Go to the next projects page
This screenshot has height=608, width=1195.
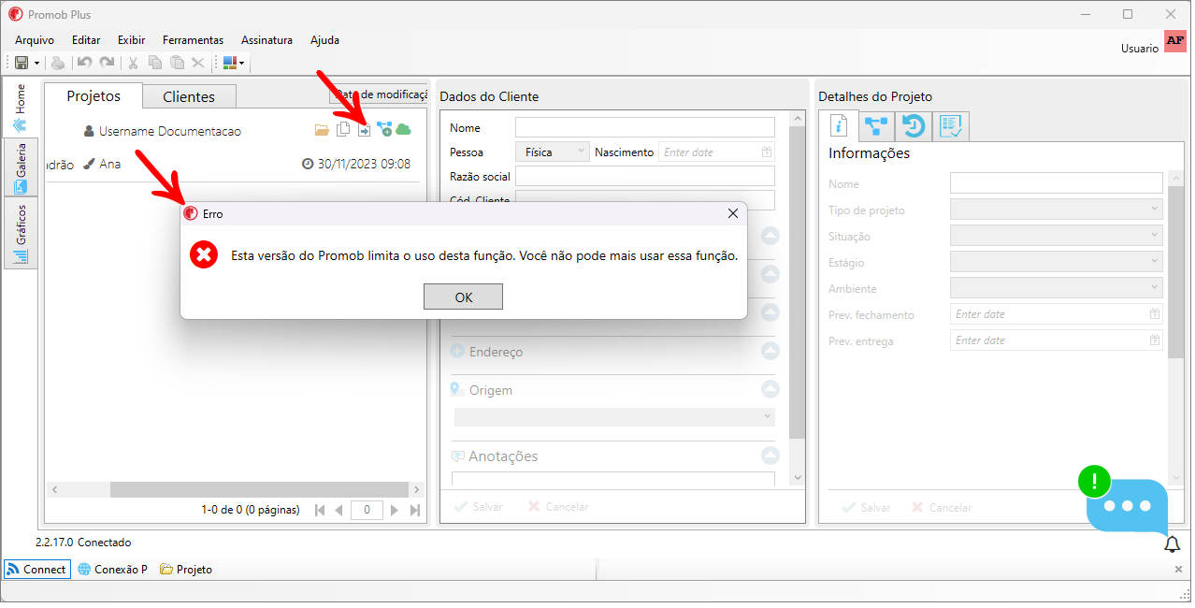pyautogui.click(x=395, y=510)
